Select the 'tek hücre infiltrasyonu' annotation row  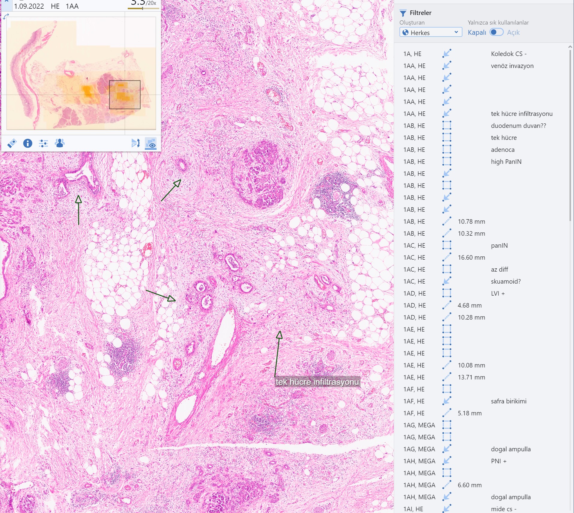click(521, 114)
